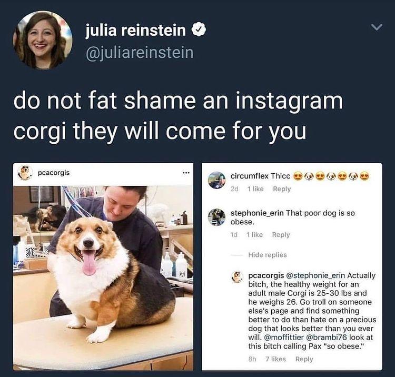Click pcacorgis avatar in post header
Image resolution: width=395 pixels, height=377 pixels.
point(25,173)
